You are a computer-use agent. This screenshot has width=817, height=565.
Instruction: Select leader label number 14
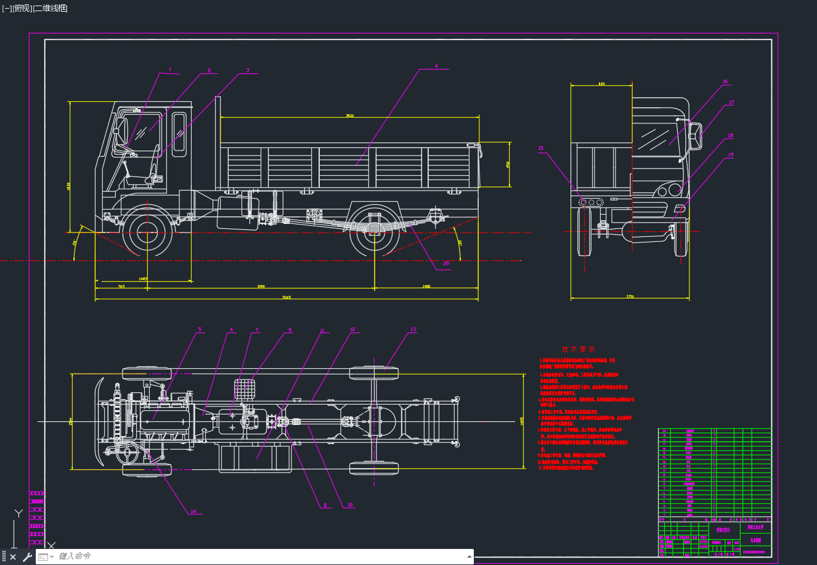(x=193, y=511)
